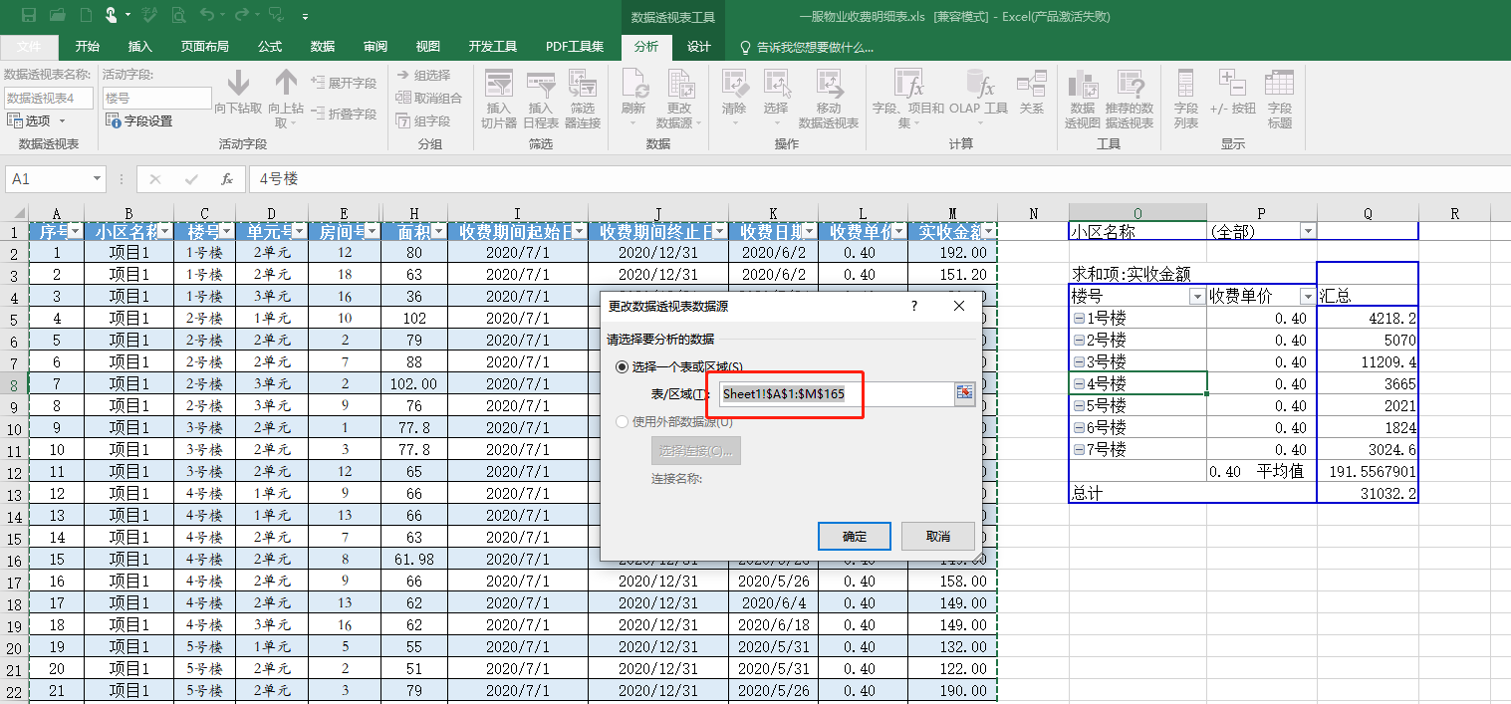
Task: Open the pivot 楼号 field filter dropdown
Action: coord(1197,297)
